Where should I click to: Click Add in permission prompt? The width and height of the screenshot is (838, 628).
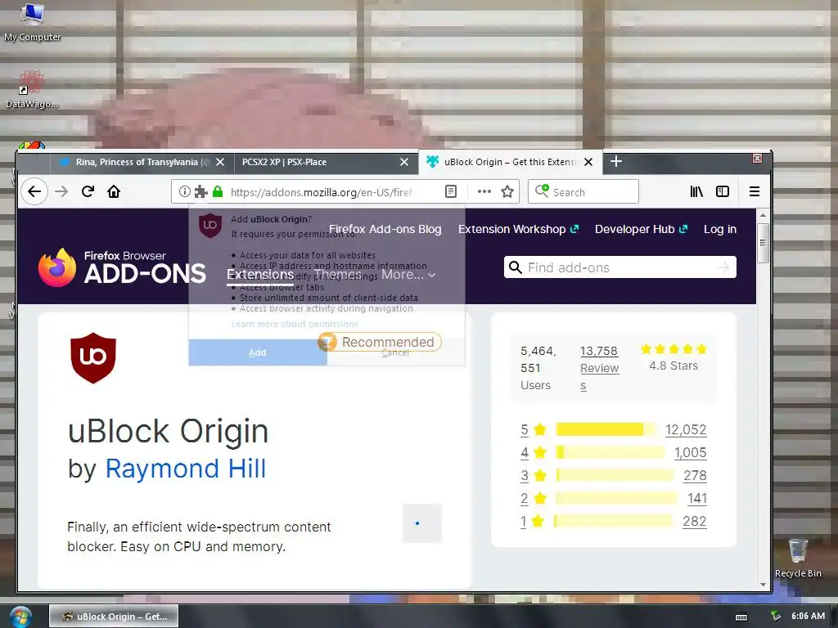tap(258, 352)
